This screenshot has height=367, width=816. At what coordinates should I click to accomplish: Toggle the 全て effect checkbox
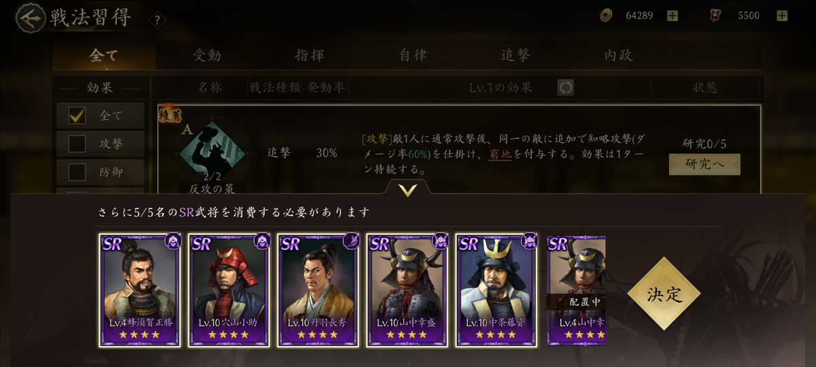[x=77, y=116]
